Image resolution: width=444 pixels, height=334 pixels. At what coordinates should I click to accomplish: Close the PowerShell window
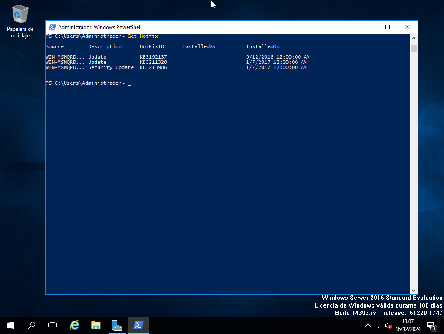tap(407, 27)
